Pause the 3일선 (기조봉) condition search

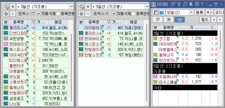[x=13, y=7]
